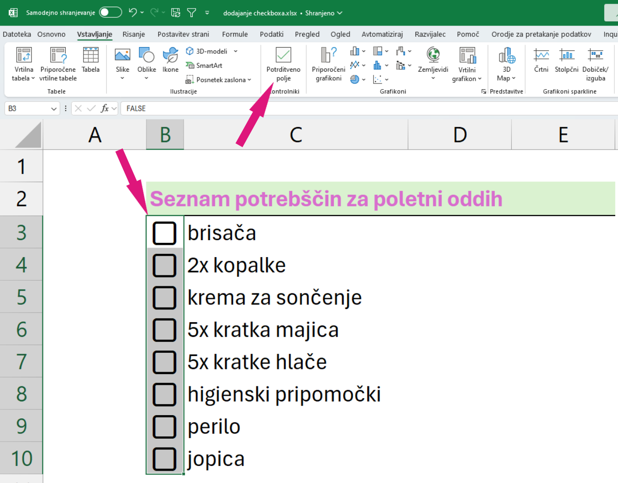Insert a Stolpčni sparkline
Image resolution: width=618 pixels, height=483 pixels.
pos(567,60)
